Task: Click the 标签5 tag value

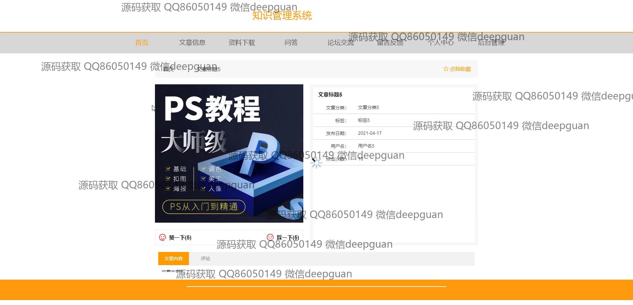Action: pyautogui.click(x=364, y=121)
